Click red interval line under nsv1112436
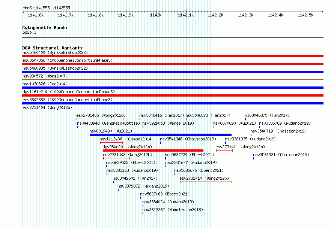The height and width of the screenshot is (228, 334). coord(111,143)
